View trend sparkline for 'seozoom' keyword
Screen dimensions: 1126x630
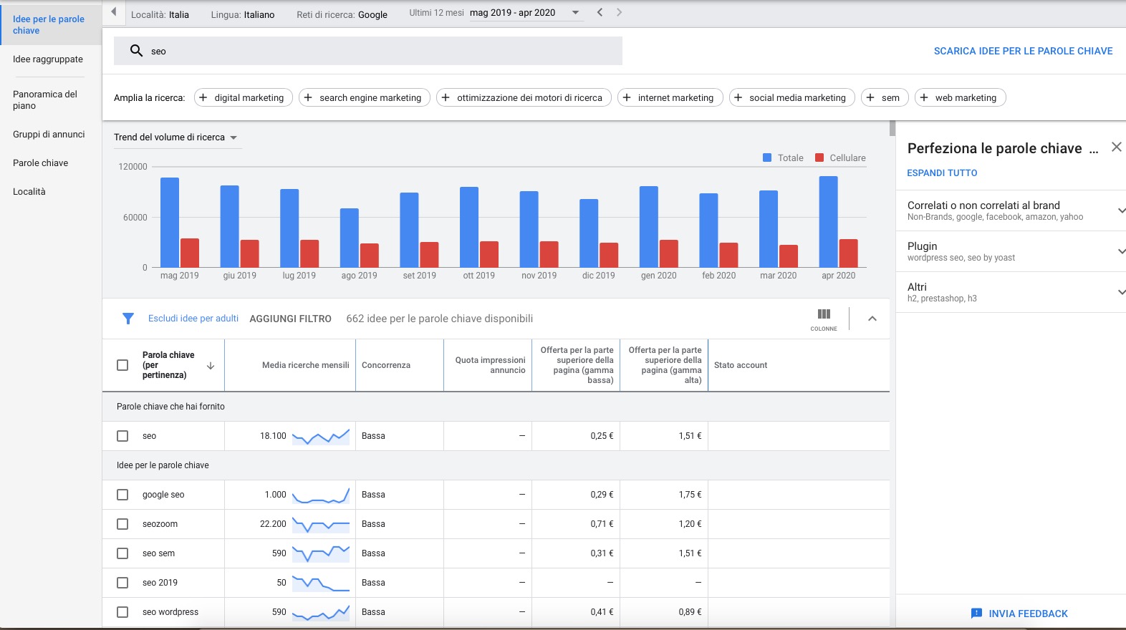tap(321, 524)
